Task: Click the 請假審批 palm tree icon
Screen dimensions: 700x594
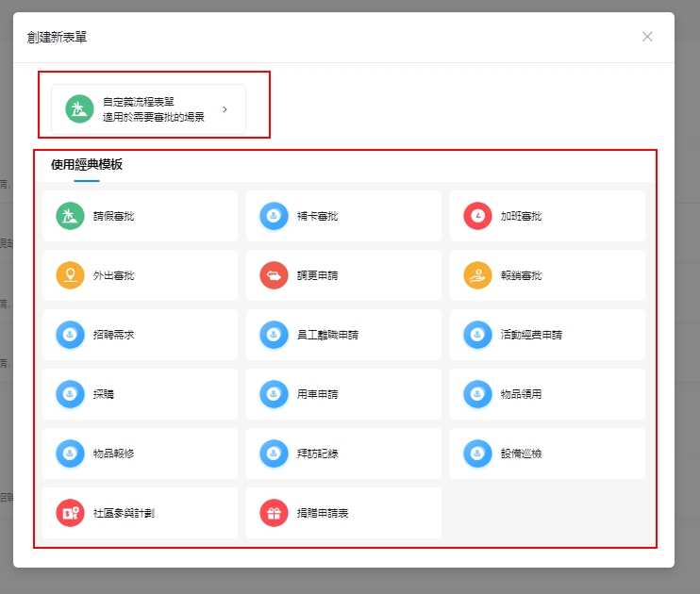Action: 70,216
